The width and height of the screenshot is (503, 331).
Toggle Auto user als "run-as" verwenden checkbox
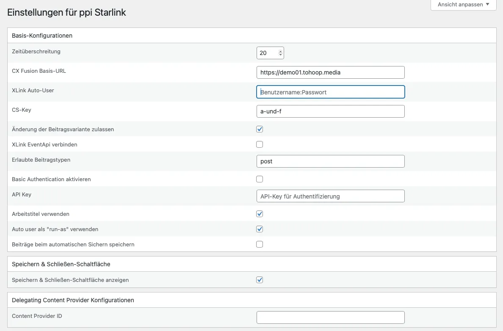260,229
